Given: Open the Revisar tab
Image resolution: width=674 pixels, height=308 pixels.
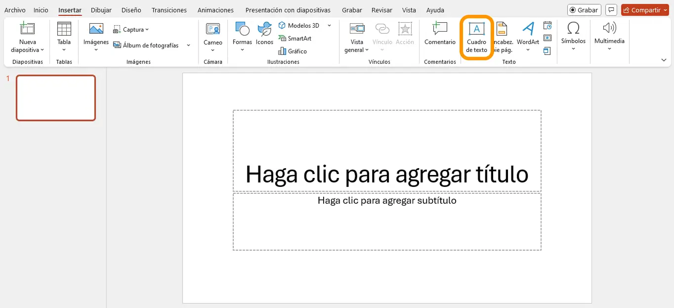Looking at the screenshot, I should click(382, 10).
